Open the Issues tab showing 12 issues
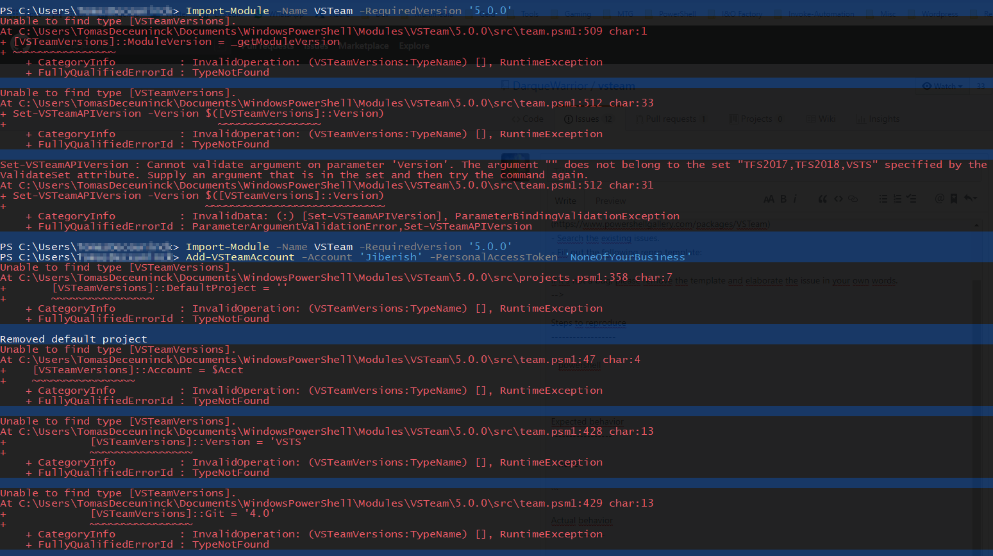The height and width of the screenshot is (556, 993). pyautogui.click(x=588, y=119)
